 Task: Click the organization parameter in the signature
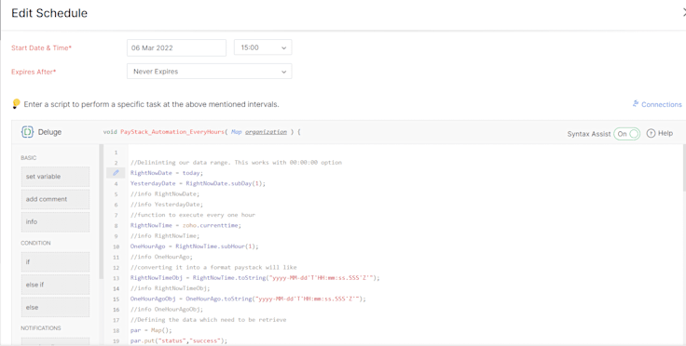point(266,131)
